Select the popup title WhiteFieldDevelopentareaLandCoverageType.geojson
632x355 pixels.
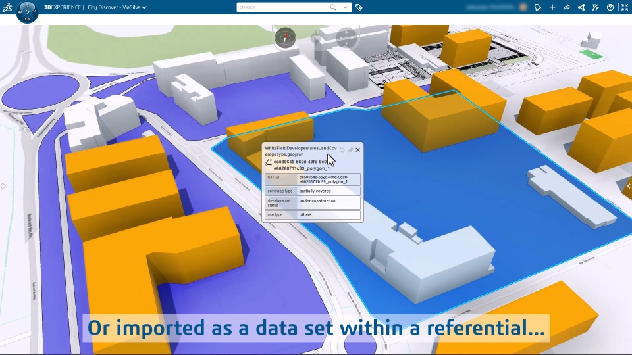pyautogui.click(x=301, y=151)
